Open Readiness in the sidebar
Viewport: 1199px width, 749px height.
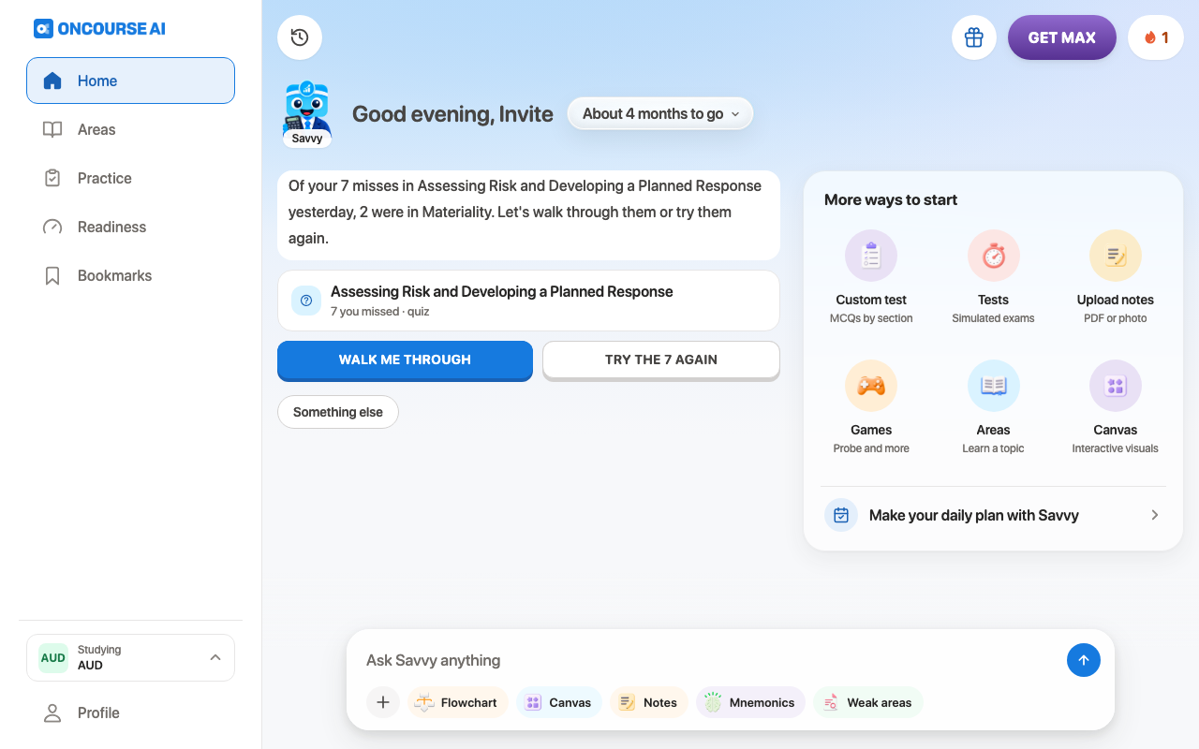pos(130,227)
